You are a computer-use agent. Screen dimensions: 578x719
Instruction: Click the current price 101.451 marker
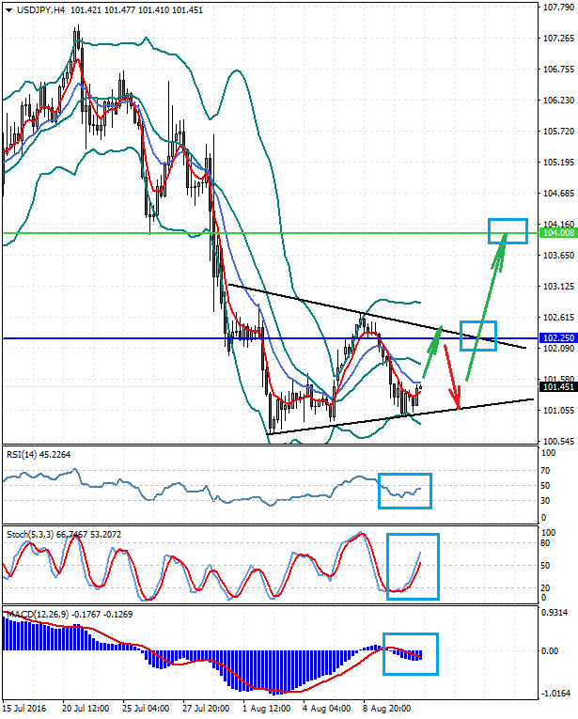[x=558, y=386]
